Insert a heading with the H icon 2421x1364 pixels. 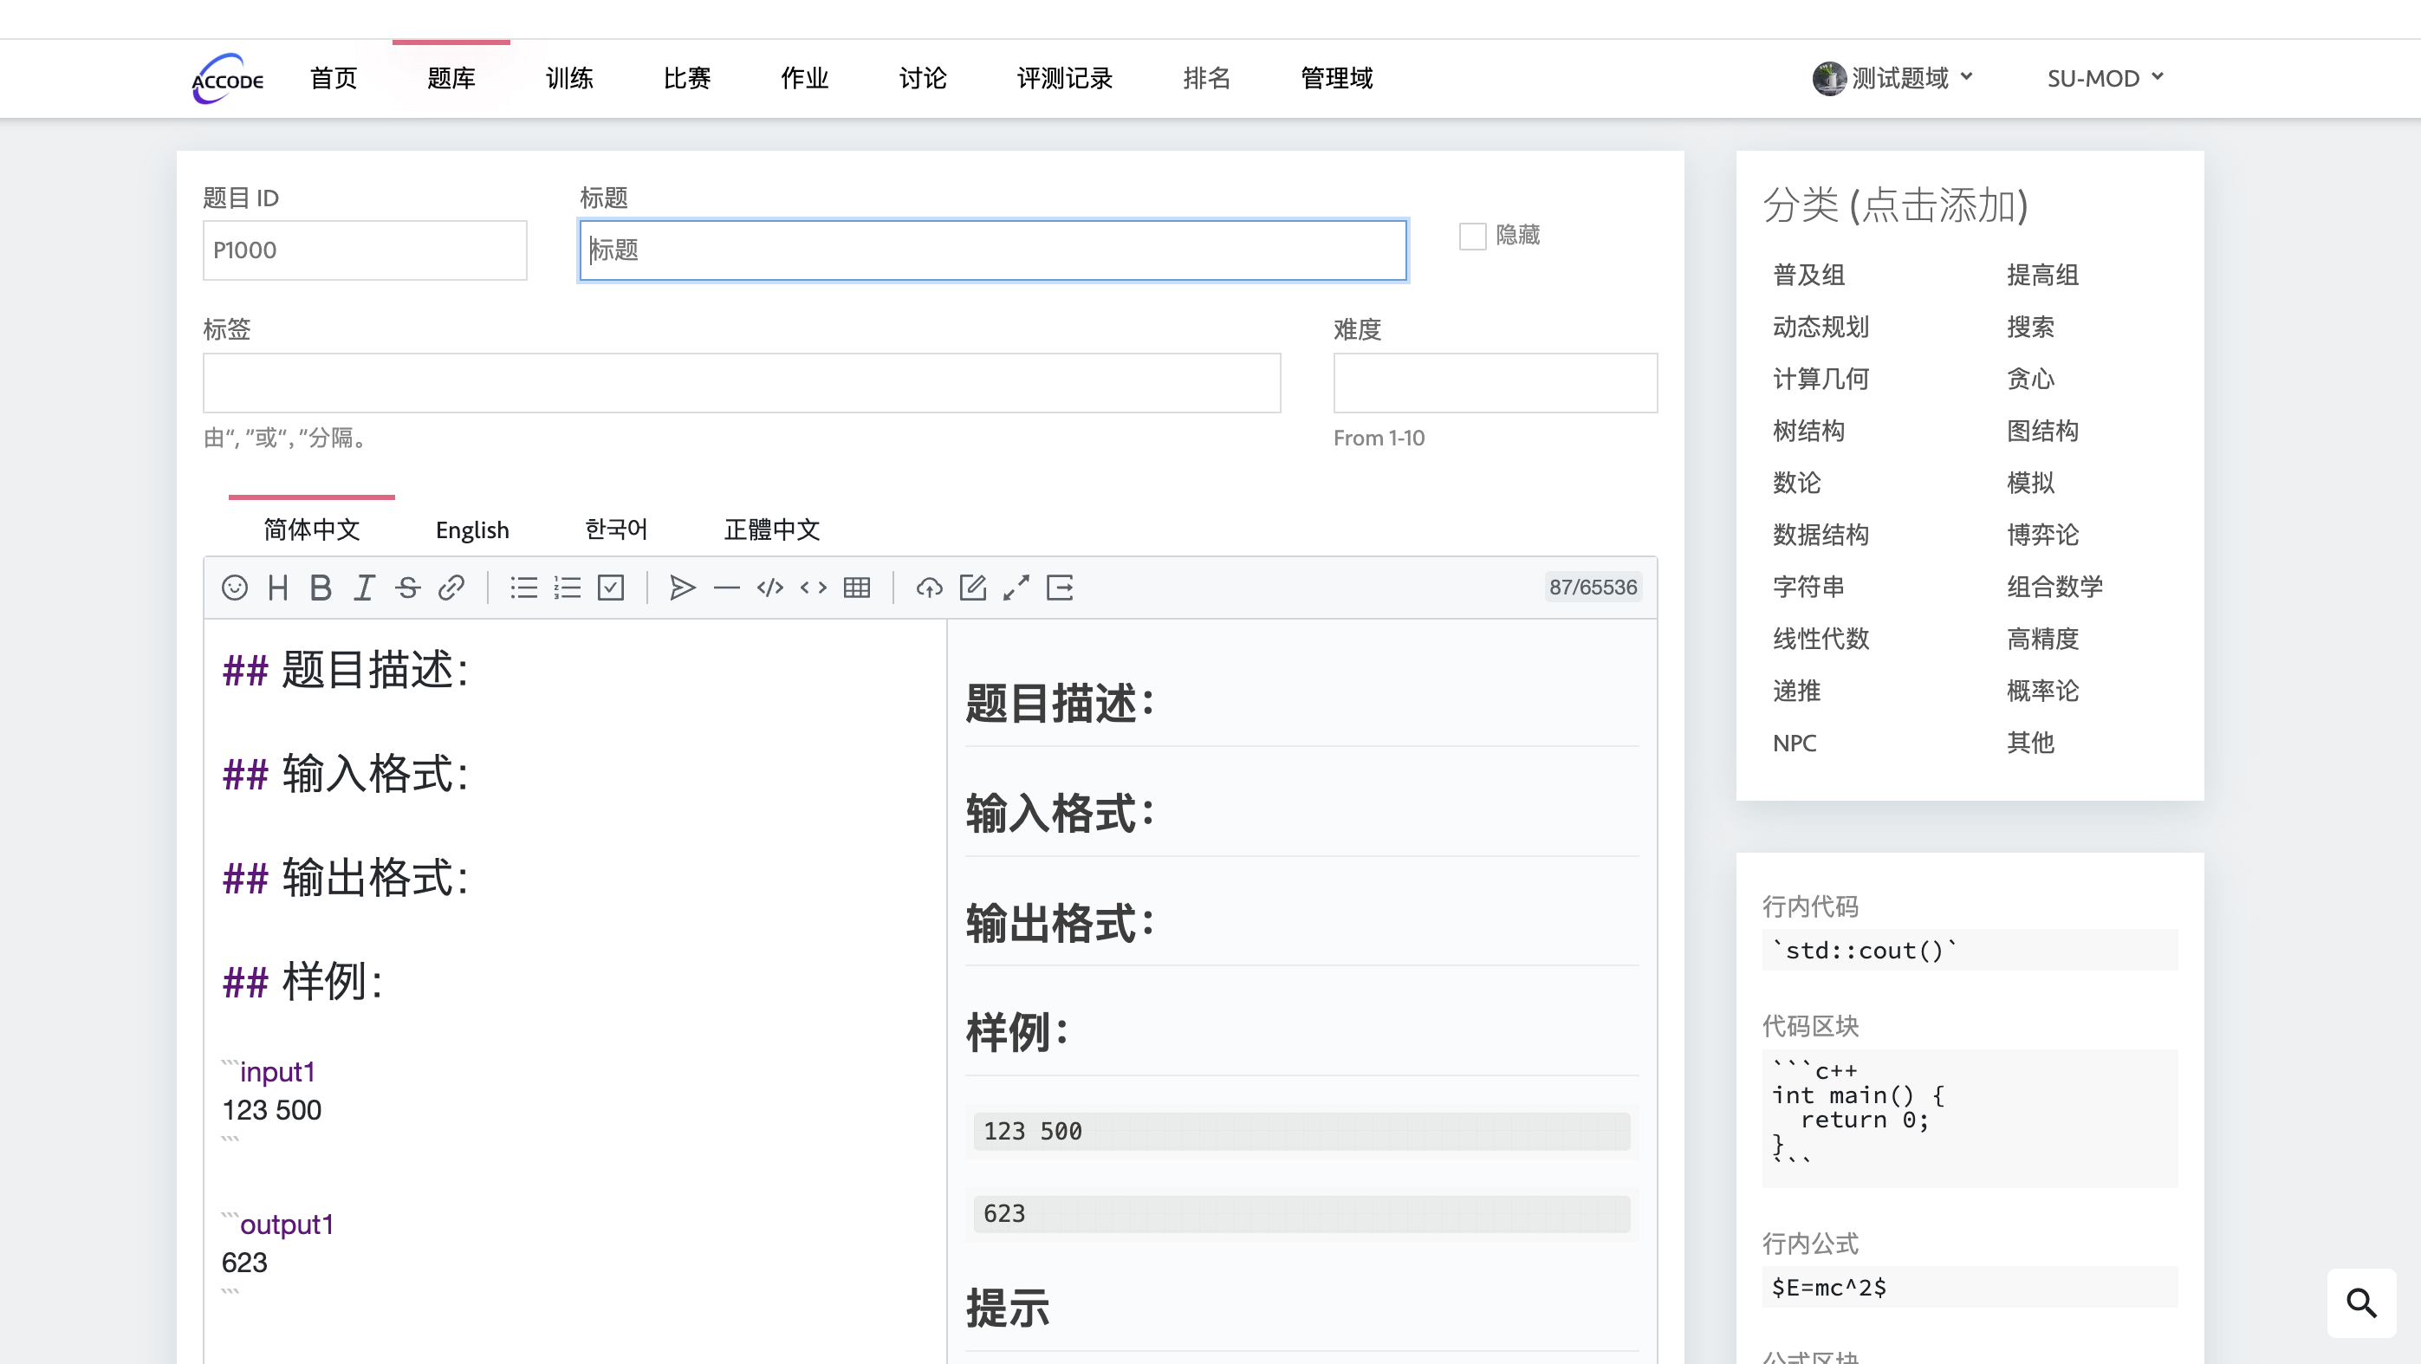277,588
